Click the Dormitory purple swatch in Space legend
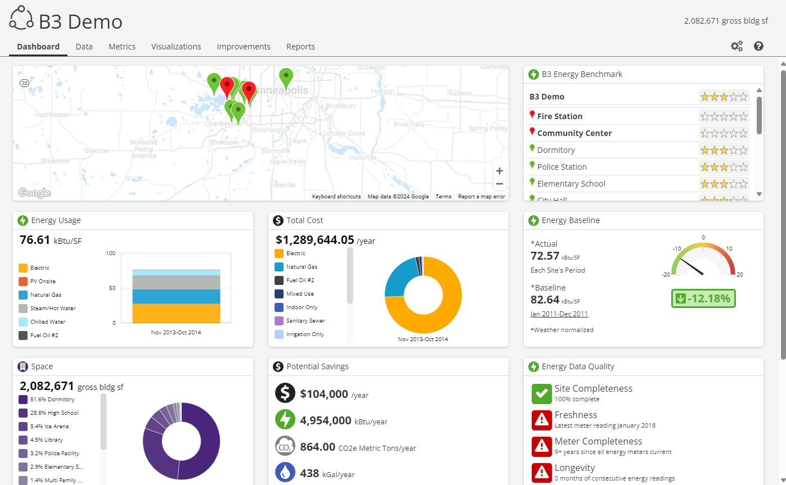786x485 pixels. coord(23,400)
